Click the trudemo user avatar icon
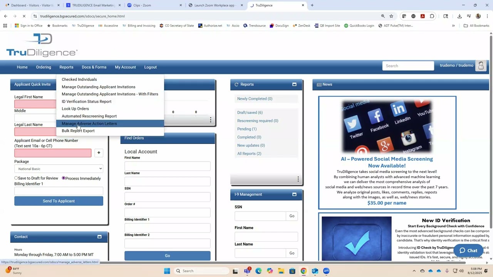This screenshot has height=277, width=493. point(481,66)
